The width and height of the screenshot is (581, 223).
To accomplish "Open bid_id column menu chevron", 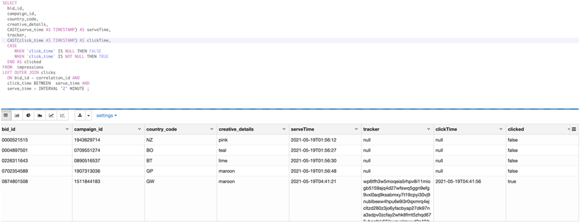I will point(67,129).
